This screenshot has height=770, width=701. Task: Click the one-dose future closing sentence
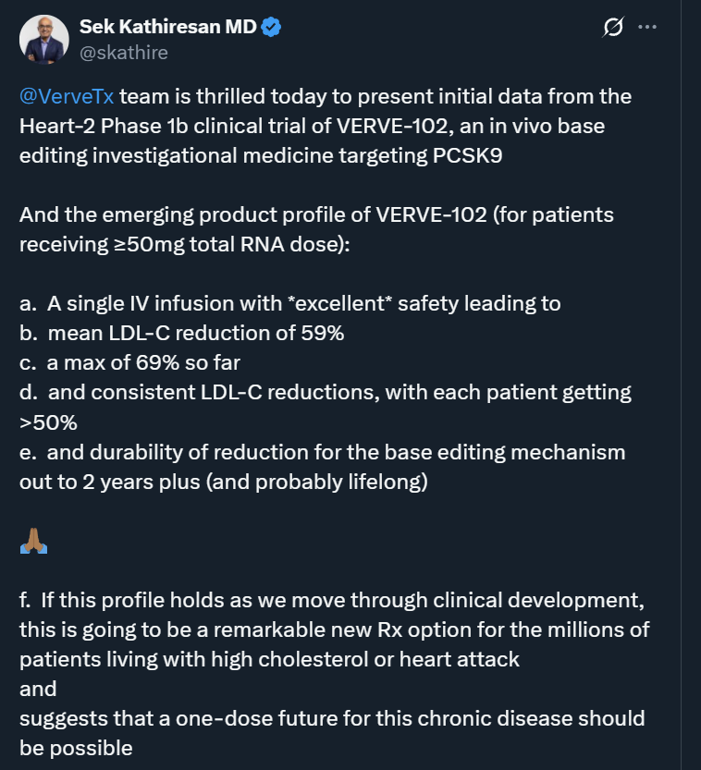click(x=332, y=718)
